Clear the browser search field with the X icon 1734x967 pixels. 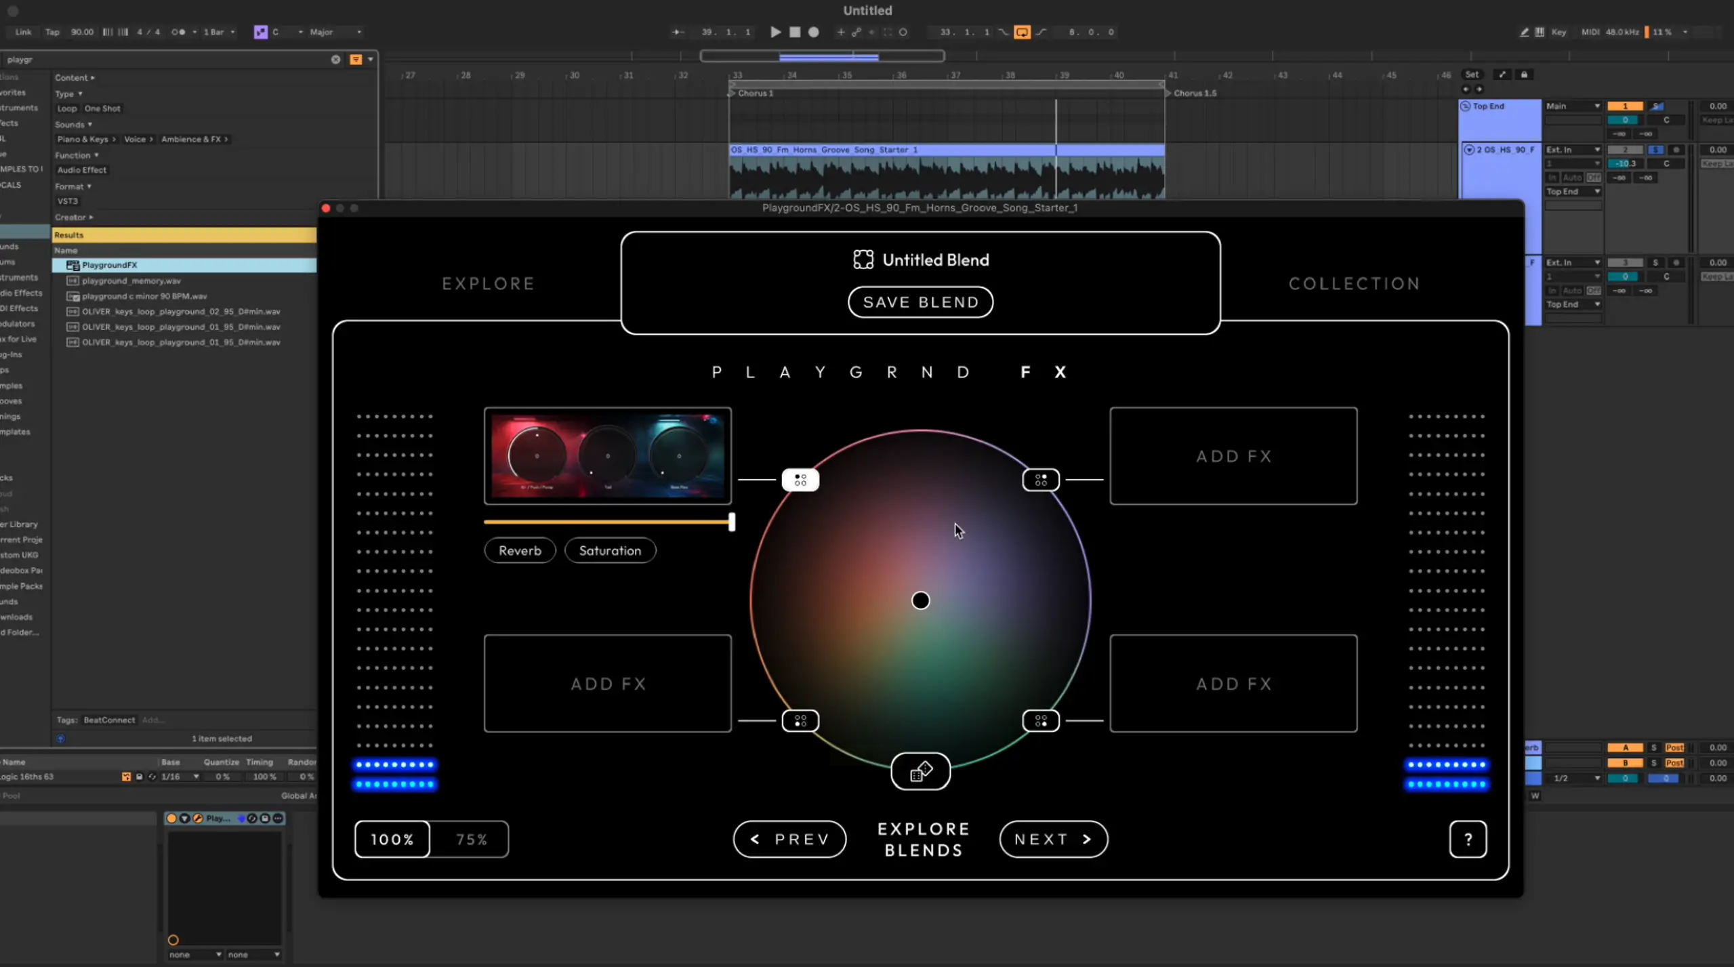(335, 60)
